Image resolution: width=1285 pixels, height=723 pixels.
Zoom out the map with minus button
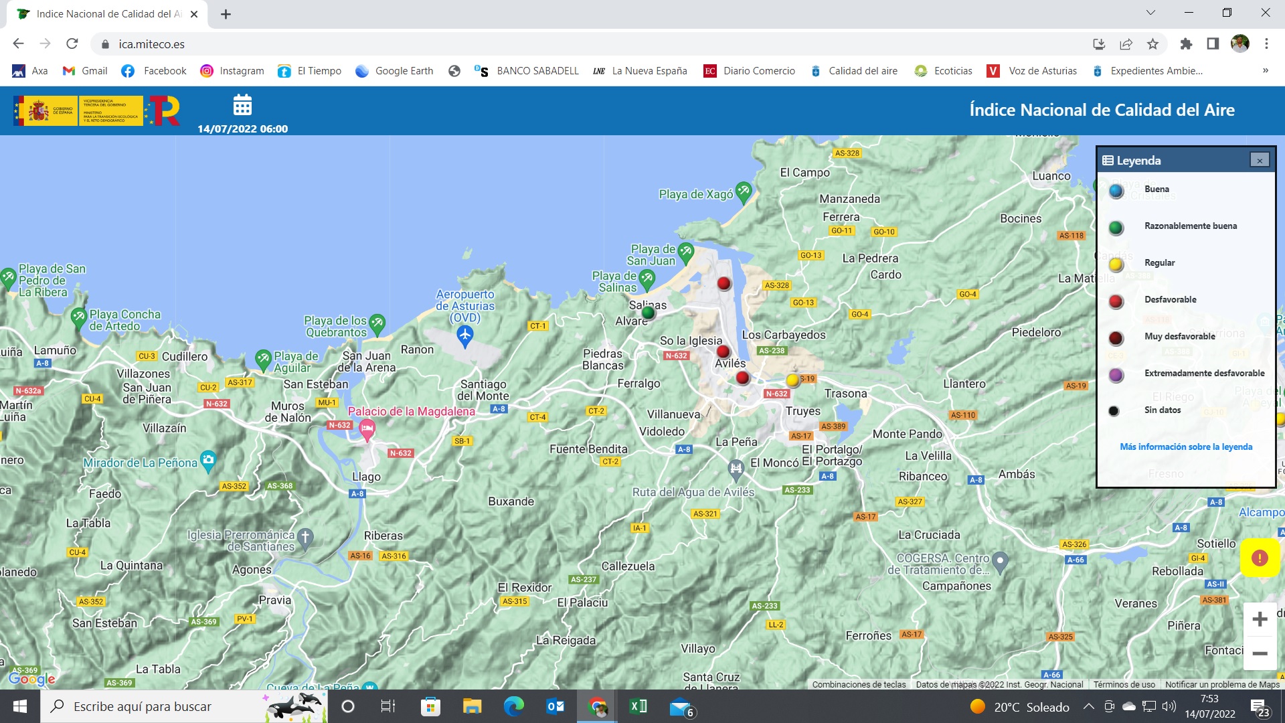(1260, 653)
